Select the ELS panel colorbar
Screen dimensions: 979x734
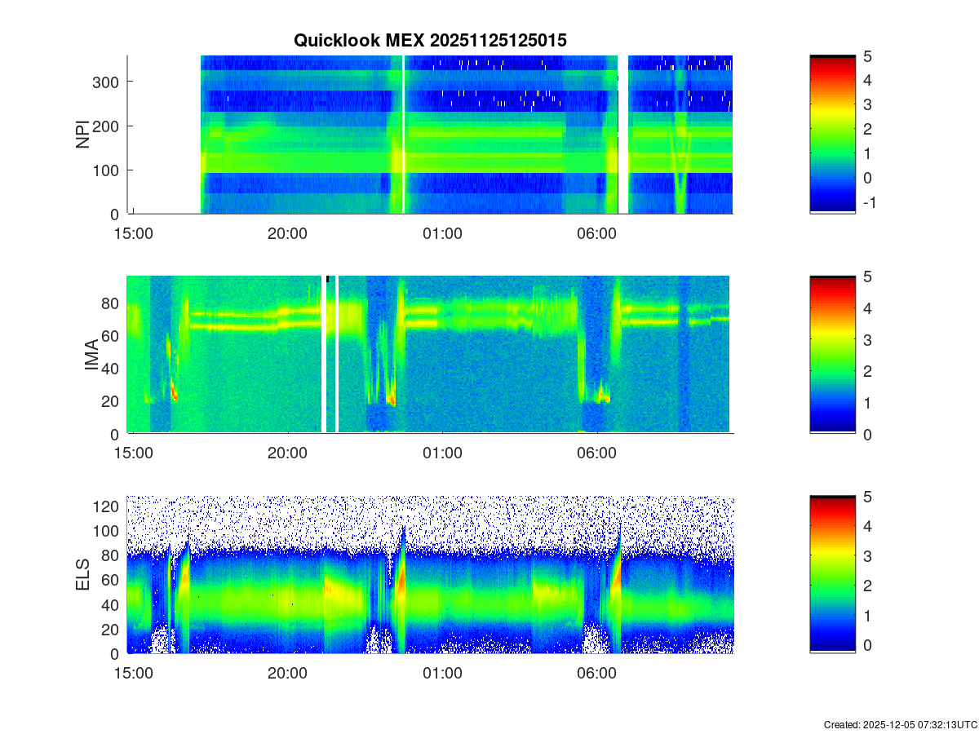832,574
